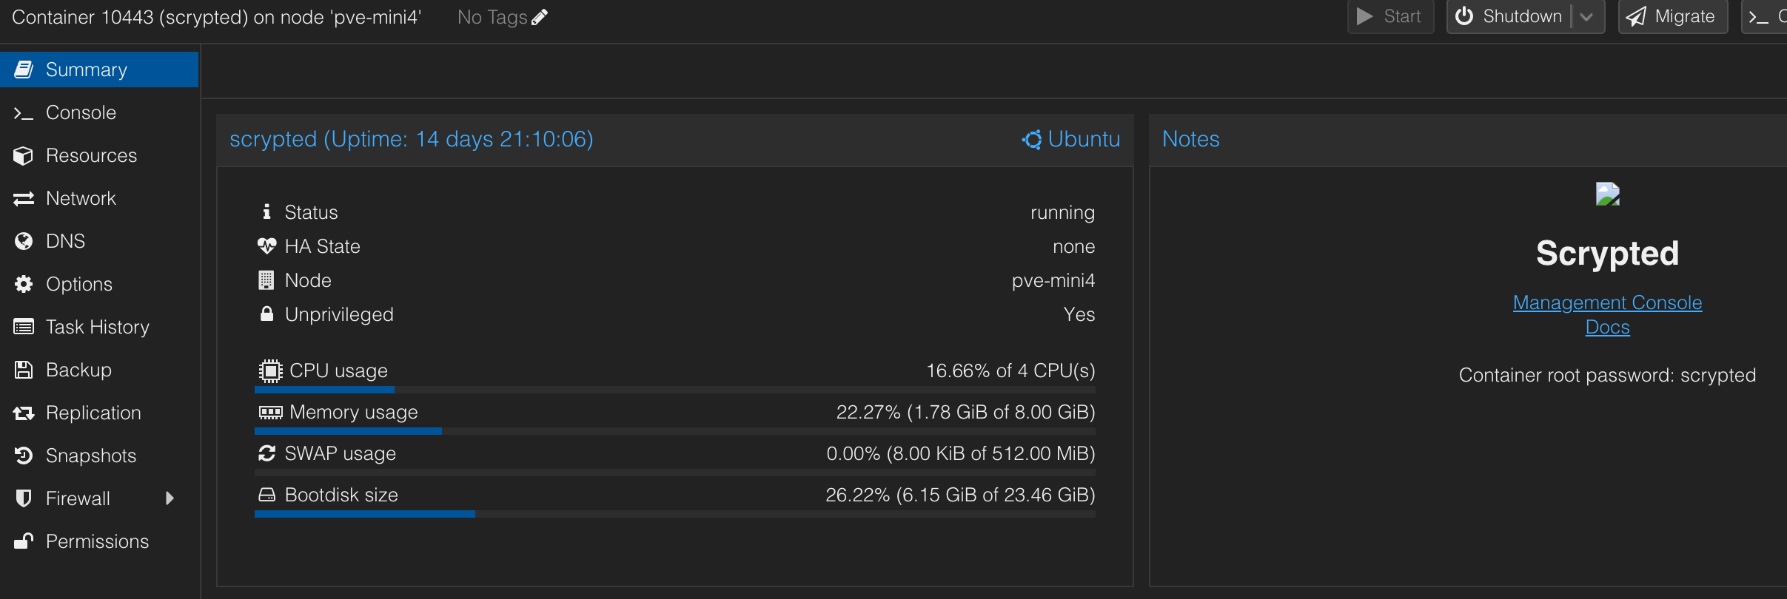Go to the Resources section

[99, 155]
